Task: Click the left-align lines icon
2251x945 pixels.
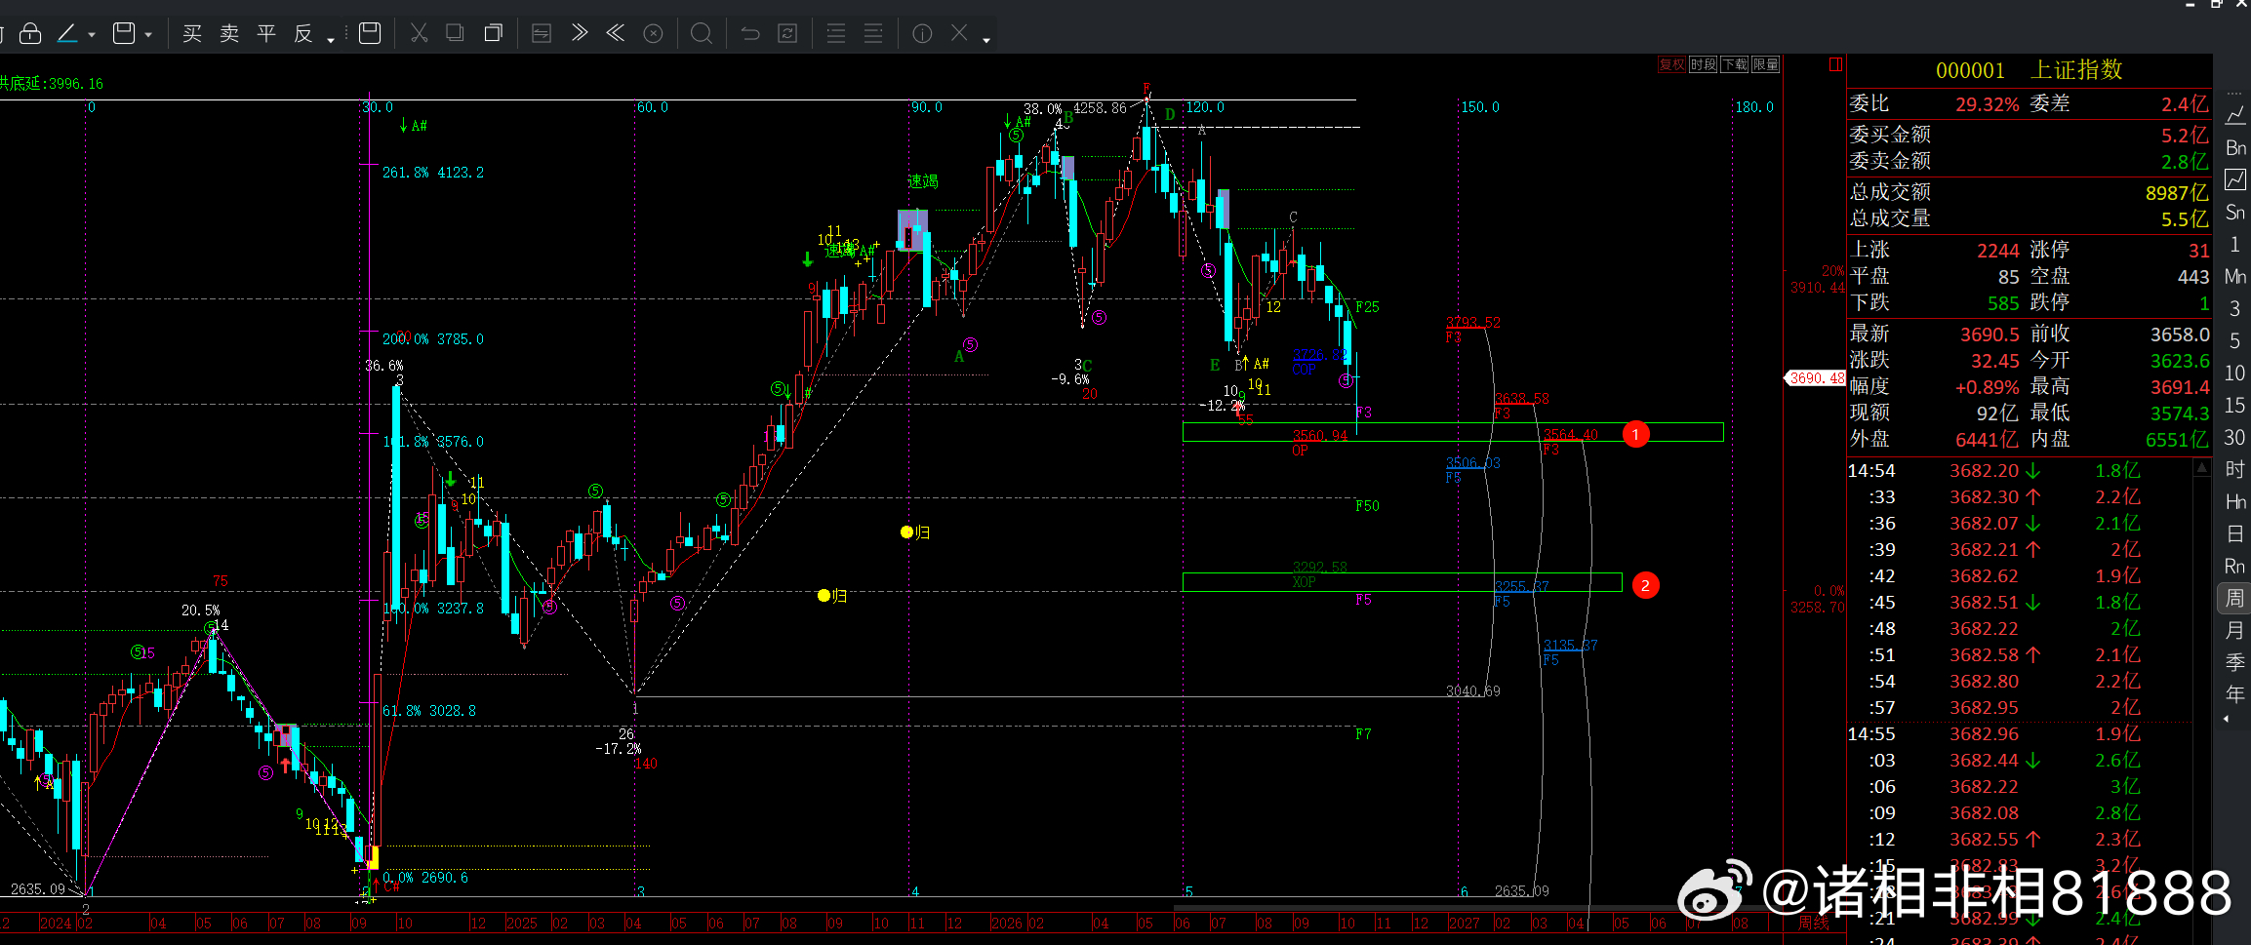Action: click(x=836, y=34)
